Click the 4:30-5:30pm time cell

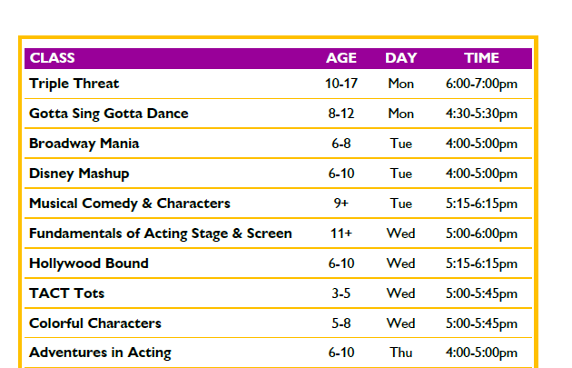coord(481,114)
